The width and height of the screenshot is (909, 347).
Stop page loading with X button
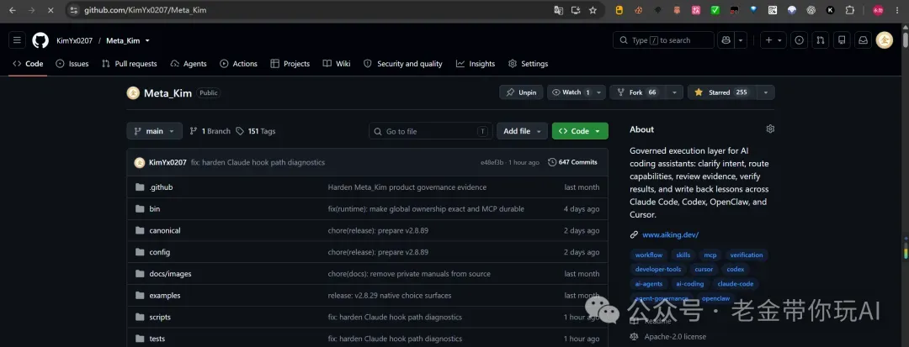click(x=50, y=10)
